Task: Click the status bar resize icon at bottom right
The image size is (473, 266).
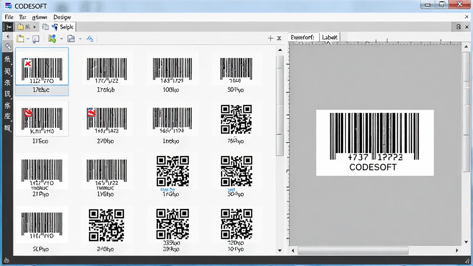Action: click(x=467, y=261)
